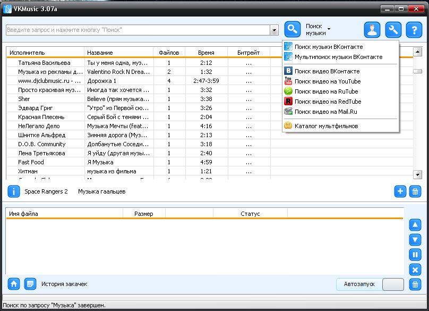
Task: Click VK icon beside Мультипоиск музыки ВКонтакте
Action: pyautogui.click(x=288, y=57)
